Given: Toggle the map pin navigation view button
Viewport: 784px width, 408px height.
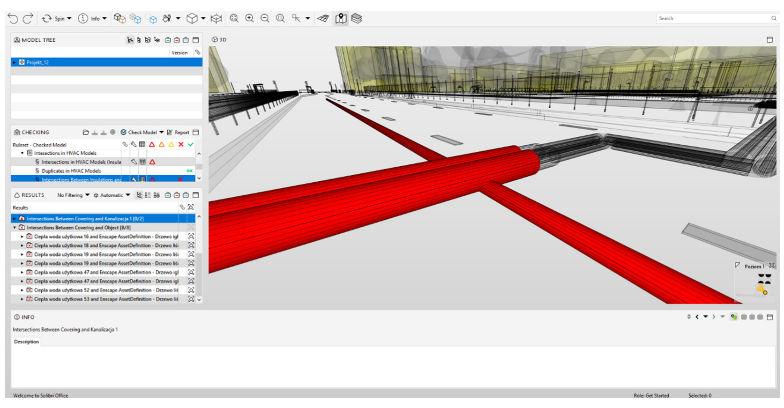Looking at the screenshot, I should 341,18.
